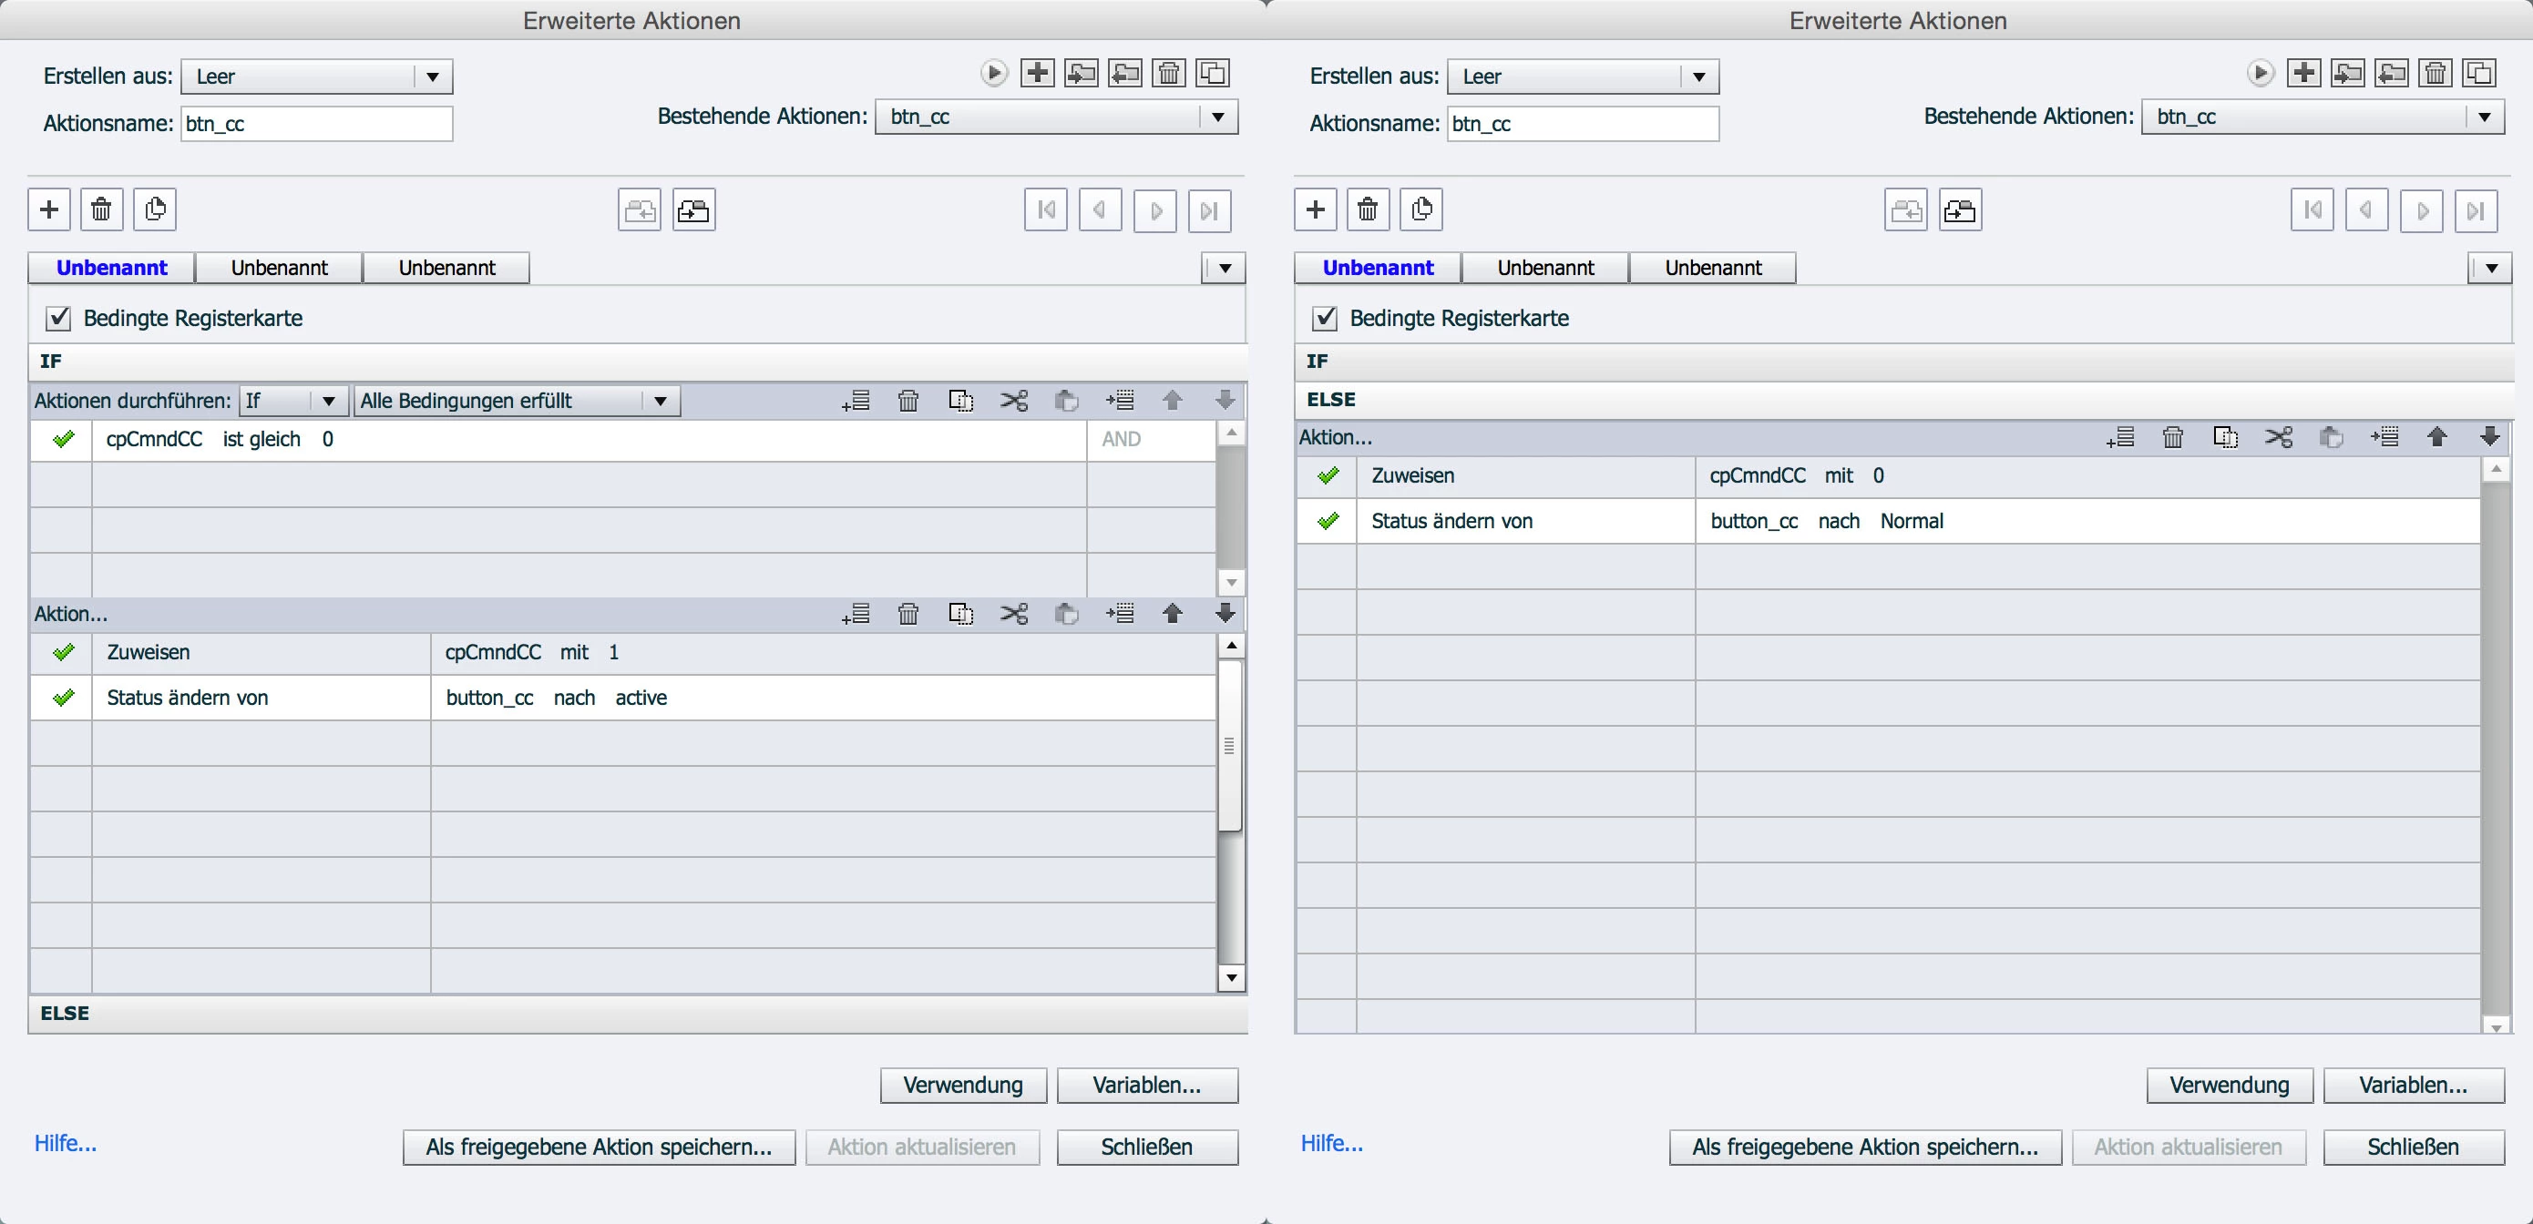The height and width of the screenshot is (1224, 2533).
Task: Click the cut scissors icon in condition row toolbar
Action: [1014, 401]
